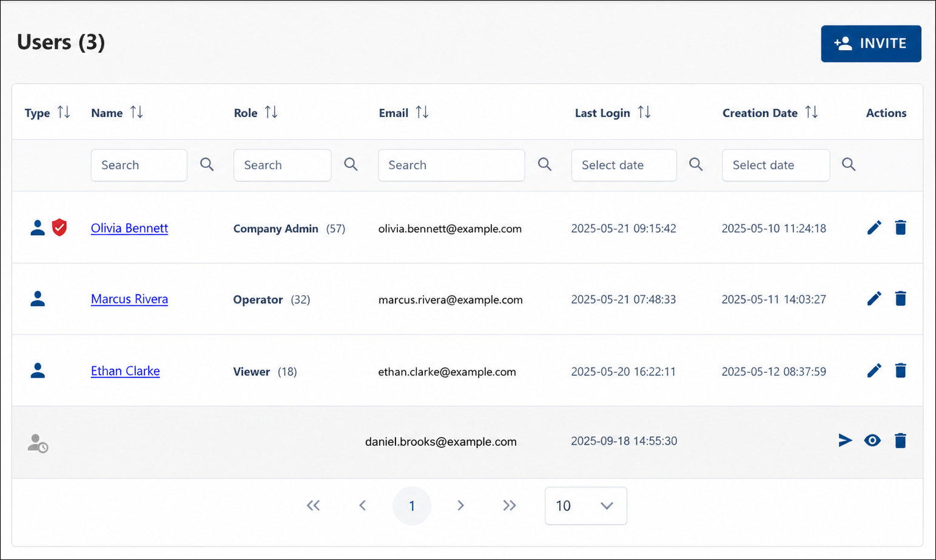The width and height of the screenshot is (936, 560).
Task: Sort table by Role column
Action: pyautogui.click(x=271, y=112)
